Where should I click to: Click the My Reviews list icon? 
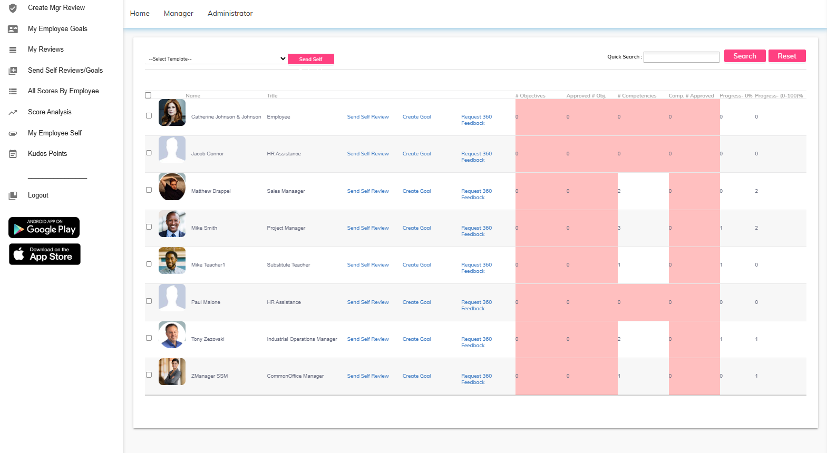coord(13,50)
